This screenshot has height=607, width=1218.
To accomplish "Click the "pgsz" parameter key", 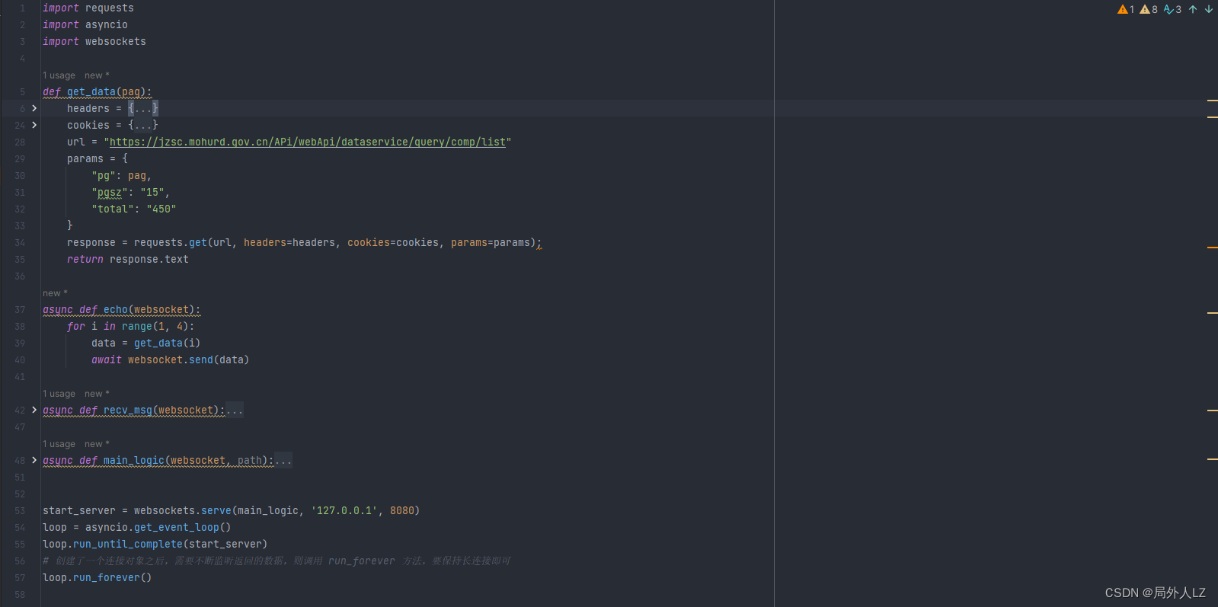I will (110, 192).
